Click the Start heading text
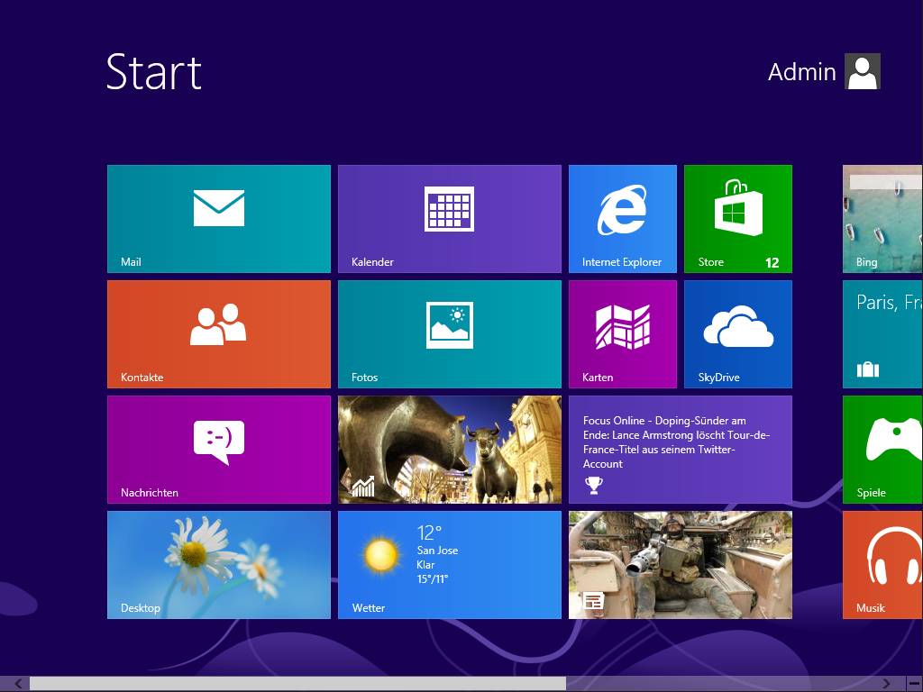The width and height of the screenshot is (923, 692). [153, 72]
